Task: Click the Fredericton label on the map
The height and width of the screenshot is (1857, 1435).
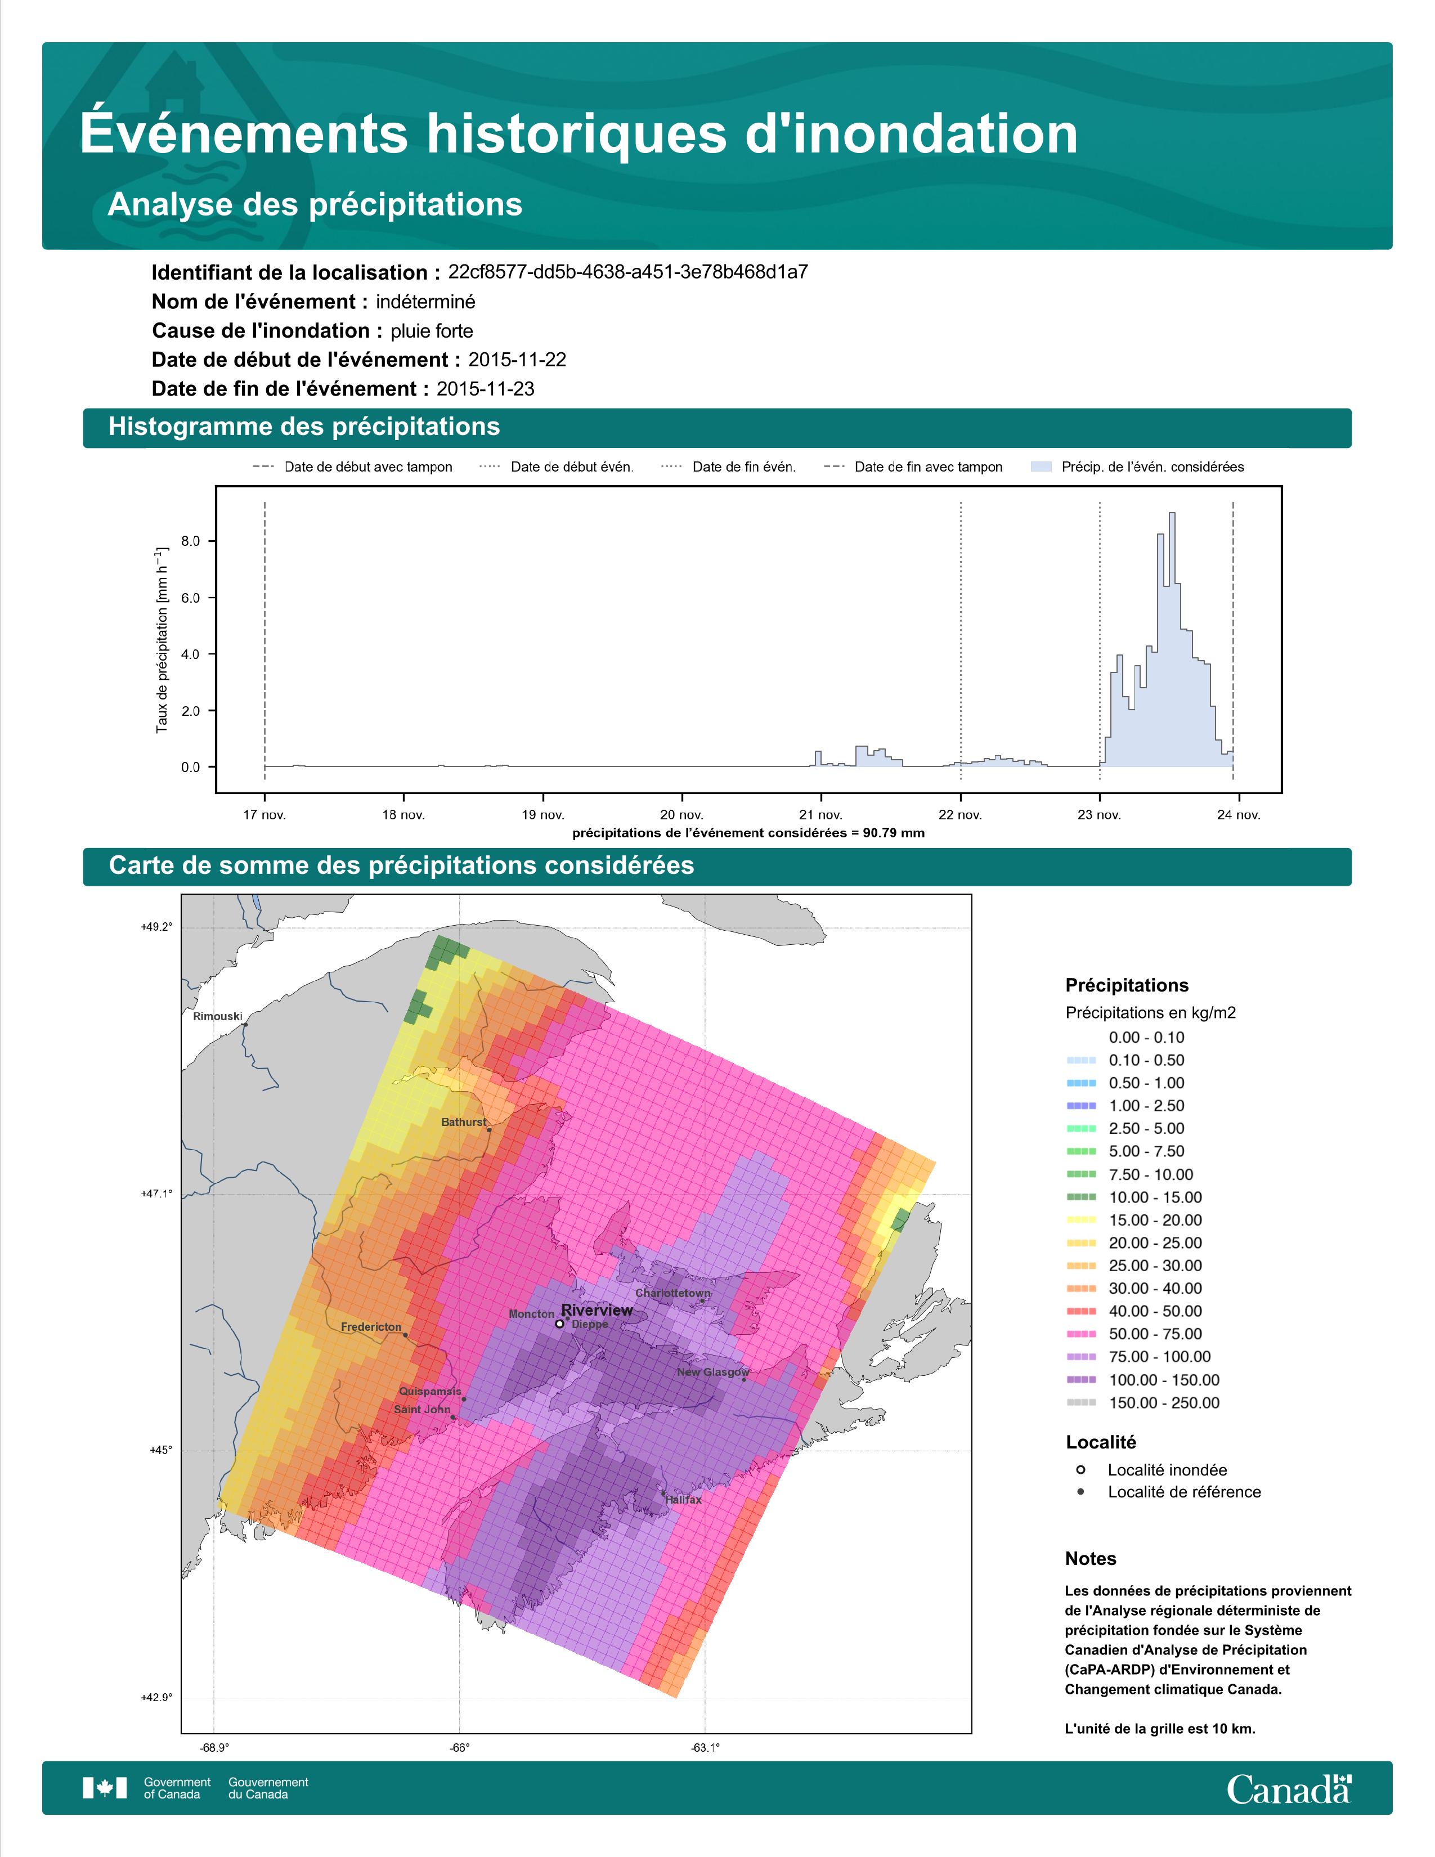Action: tap(371, 1326)
